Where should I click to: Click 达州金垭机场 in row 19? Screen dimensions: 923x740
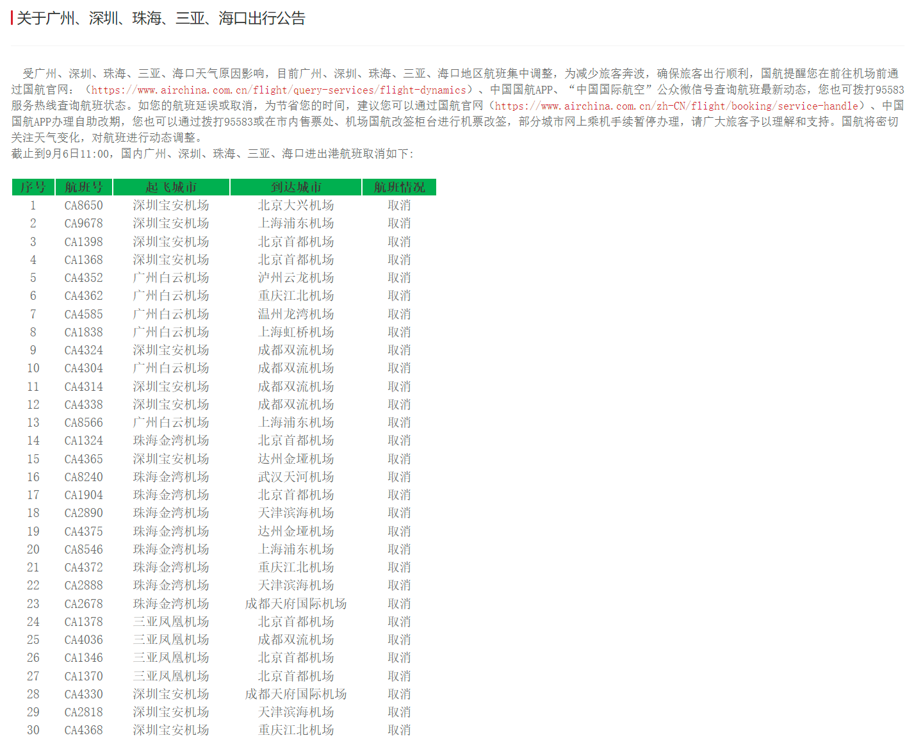coord(296,532)
